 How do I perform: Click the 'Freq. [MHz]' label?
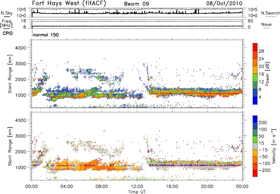[x=6, y=23]
